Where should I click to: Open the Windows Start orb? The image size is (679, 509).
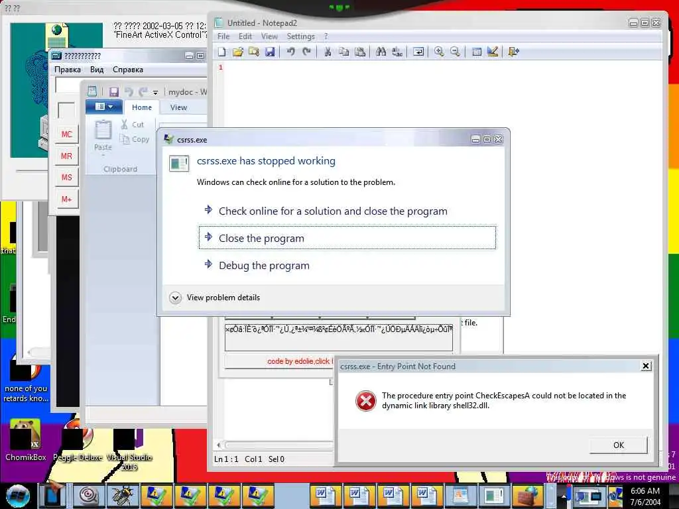coord(17,496)
